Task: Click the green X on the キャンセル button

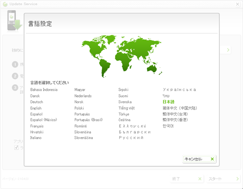Action: 212,159
